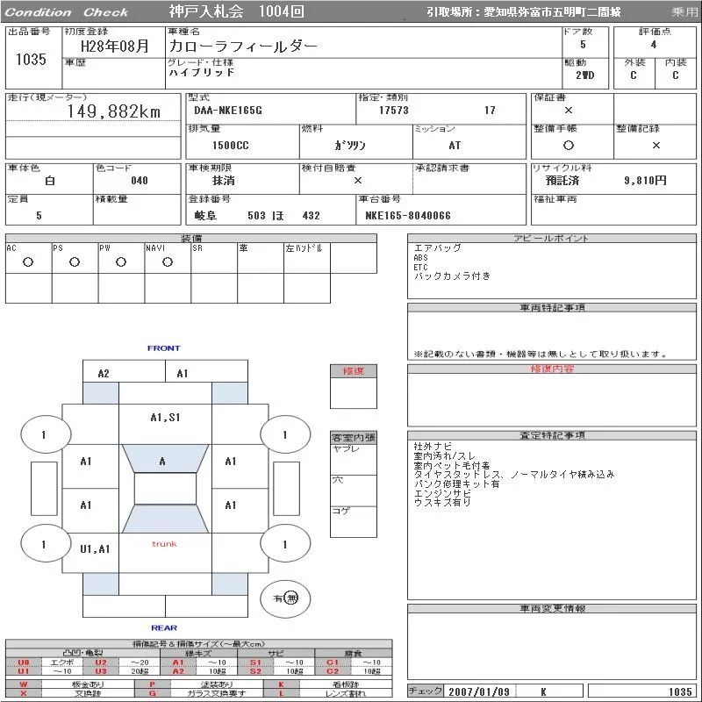Click the recycle status 預託済

[562, 181]
